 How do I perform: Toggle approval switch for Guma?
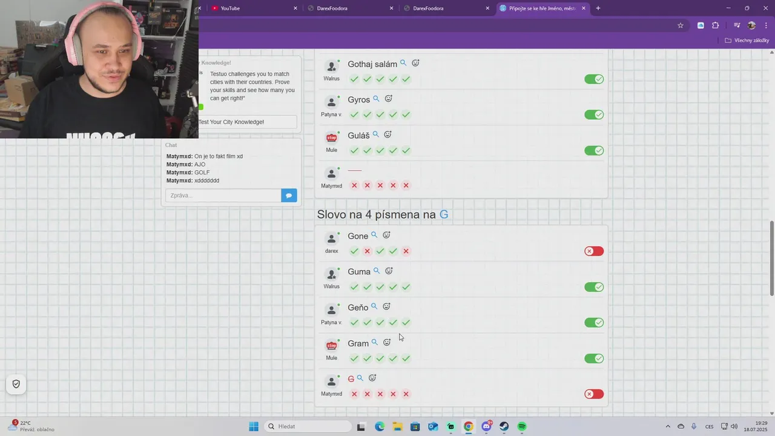pos(594,287)
